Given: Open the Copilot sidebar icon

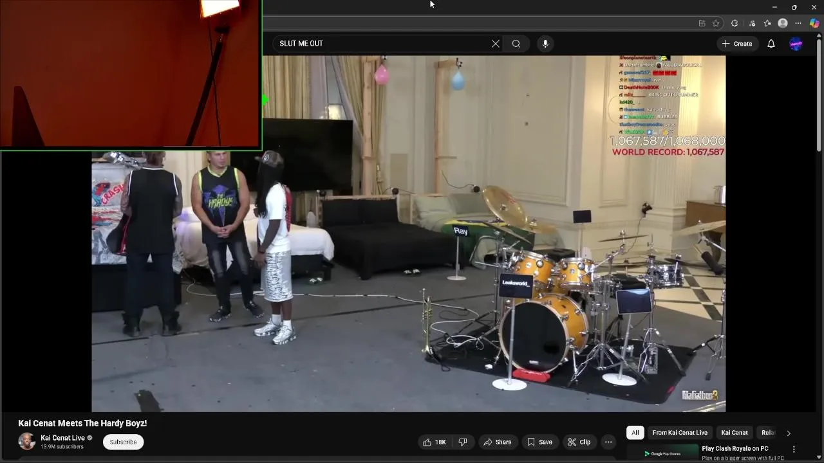Looking at the screenshot, I should pyautogui.click(x=814, y=23).
